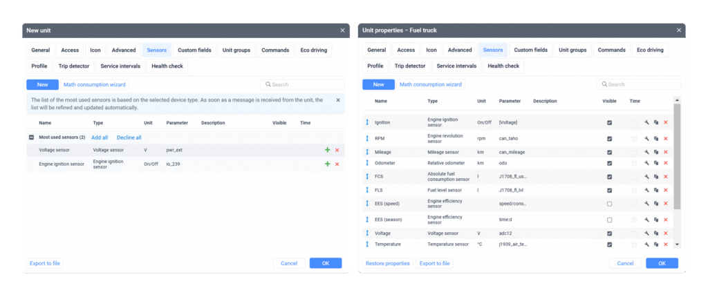
Task: Collapse the Most used sensors group
Action: [32, 137]
